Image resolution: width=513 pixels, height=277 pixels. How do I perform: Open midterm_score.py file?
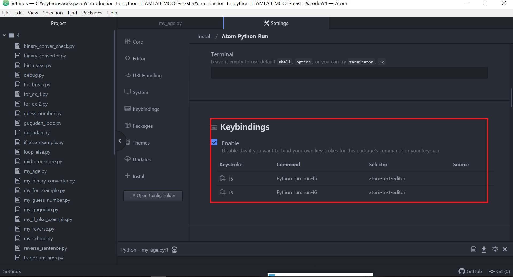pos(43,162)
